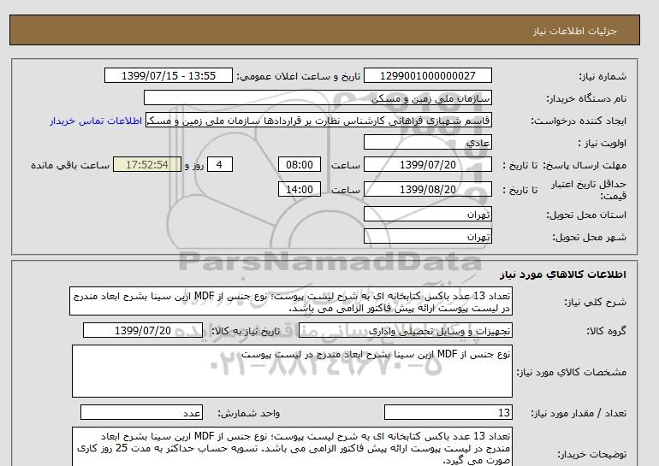659x466 pixels.
Task: Click public announcement date field 1399/07/15 - 13:55
Action: [x=168, y=75]
